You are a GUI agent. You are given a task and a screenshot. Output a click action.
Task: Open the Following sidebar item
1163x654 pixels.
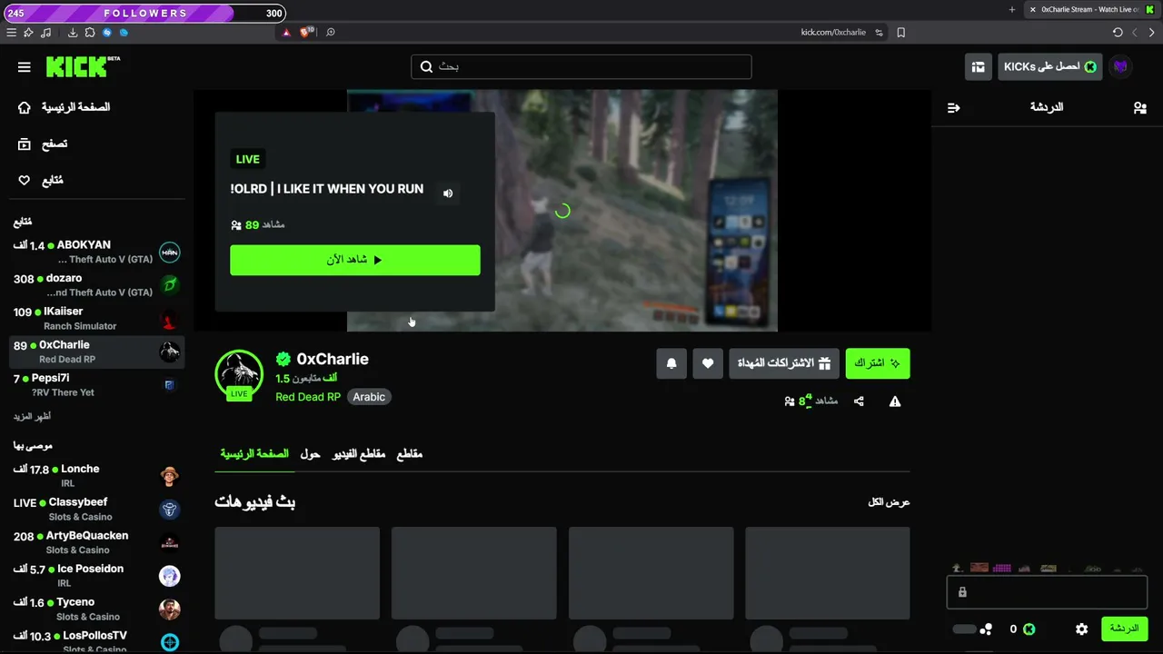click(x=41, y=180)
